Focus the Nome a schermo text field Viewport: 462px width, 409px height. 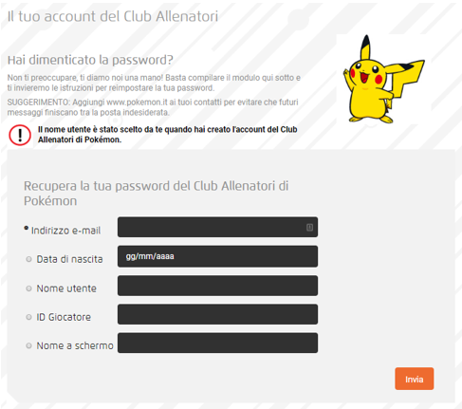click(x=217, y=343)
